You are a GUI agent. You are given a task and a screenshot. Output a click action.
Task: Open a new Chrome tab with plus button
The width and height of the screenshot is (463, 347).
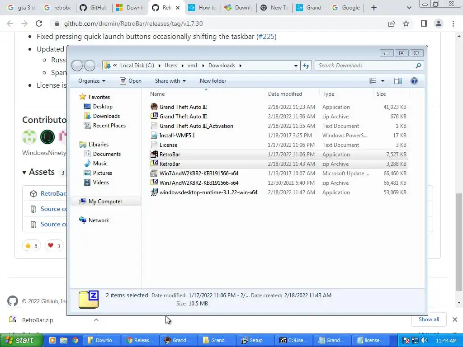coord(373,8)
